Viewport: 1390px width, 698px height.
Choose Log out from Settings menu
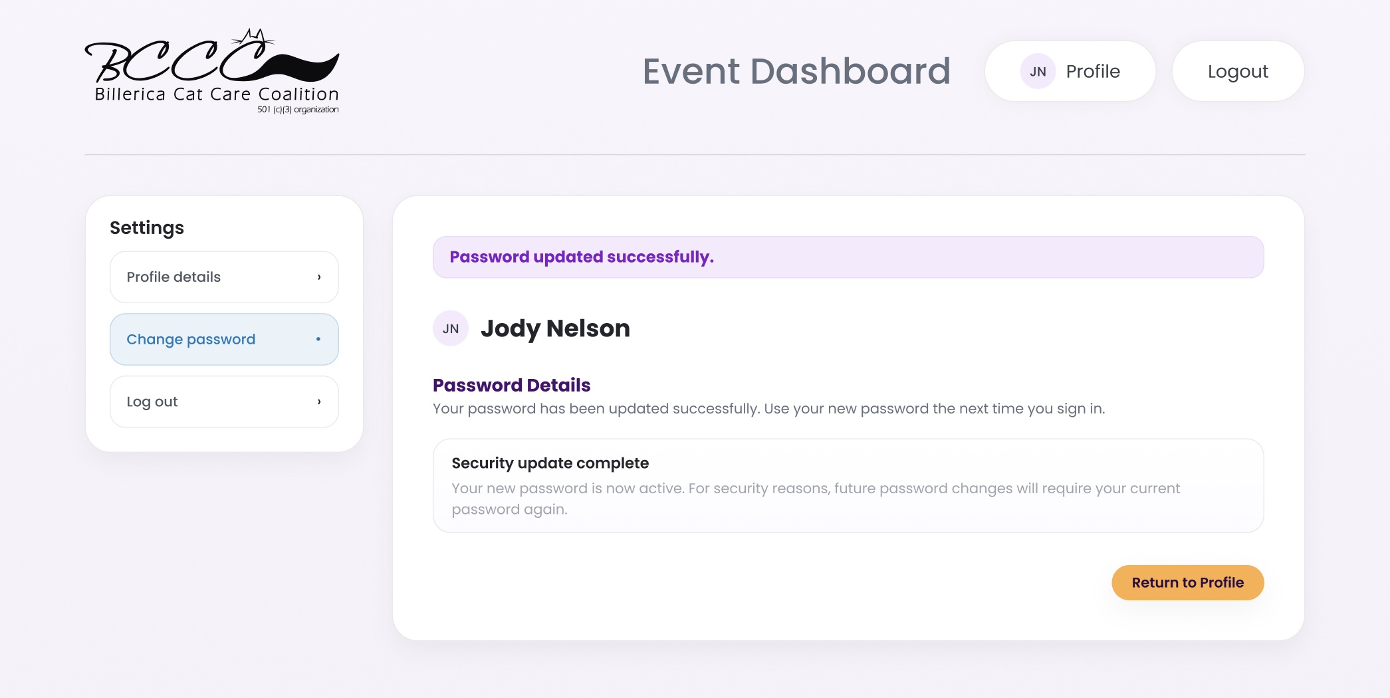point(223,402)
